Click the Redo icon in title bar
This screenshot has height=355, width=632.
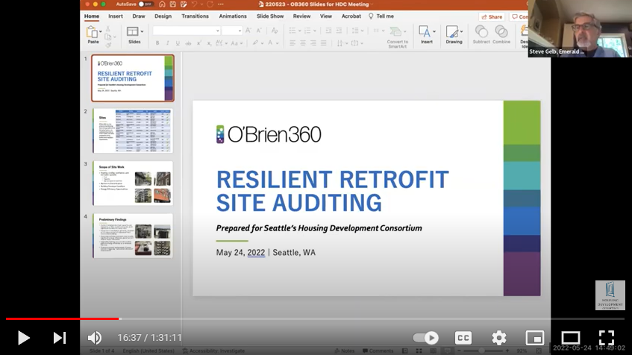point(210,4)
